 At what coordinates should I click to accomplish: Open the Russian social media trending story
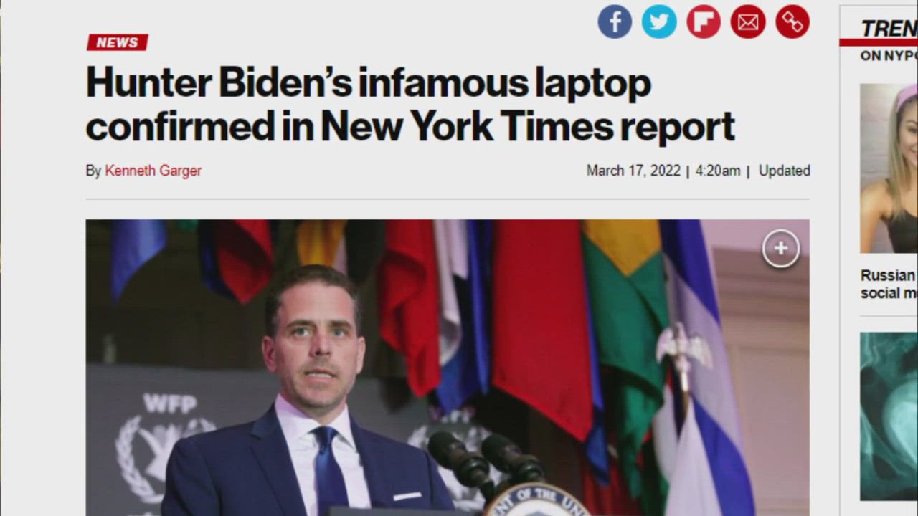pyautogui.click(x=889, y=284)
